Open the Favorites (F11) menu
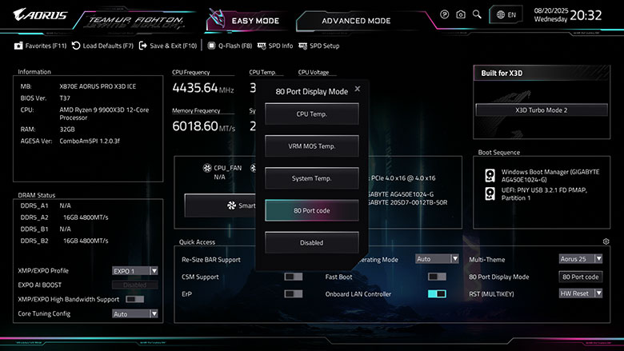 coord(40,46)
